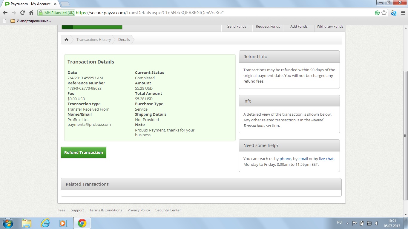408x229 pixels.
Task: Go to Transactions History breadcrumb
Action: [93, 40]
